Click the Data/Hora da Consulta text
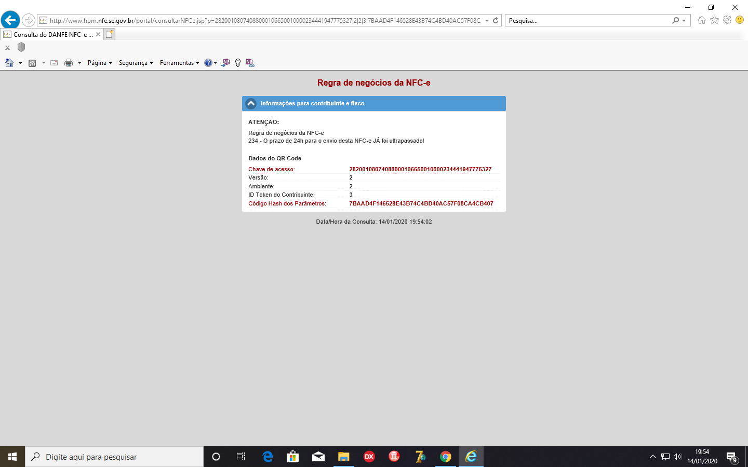This screenshot has height=467, width=748. coord(374,222)
